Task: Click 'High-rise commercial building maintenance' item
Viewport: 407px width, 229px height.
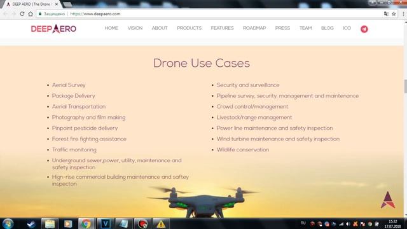Action: [120, 180]
